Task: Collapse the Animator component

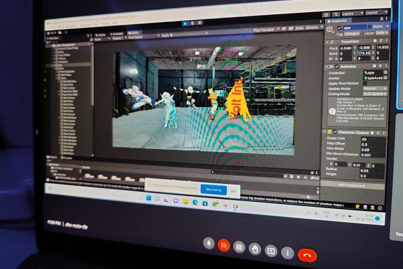Action: point(327,66)
